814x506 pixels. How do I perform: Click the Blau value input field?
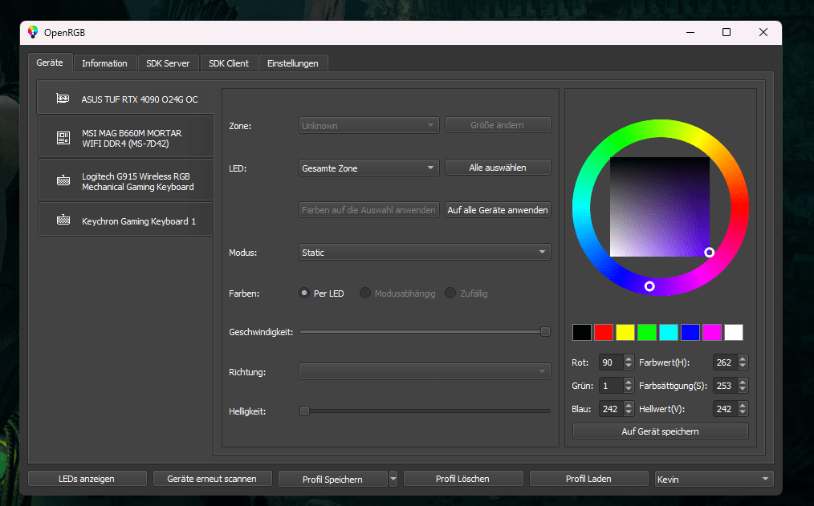(x=611, y=409)
